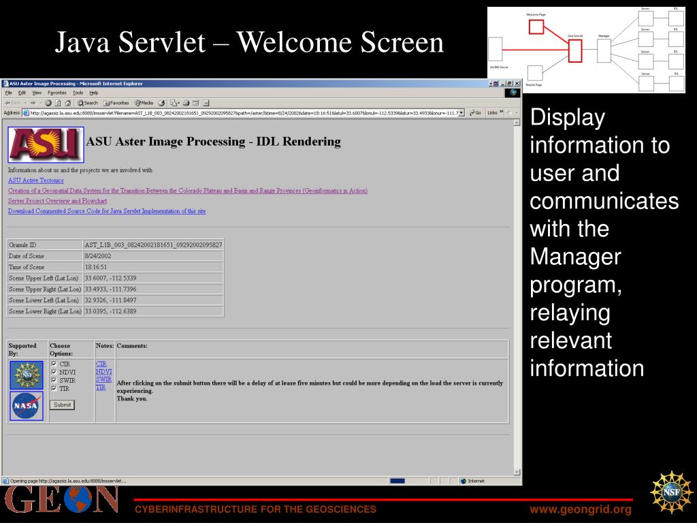Open the SWIR notes link
This screenshot has height=523, width=697.
click(x=103, y=379)
